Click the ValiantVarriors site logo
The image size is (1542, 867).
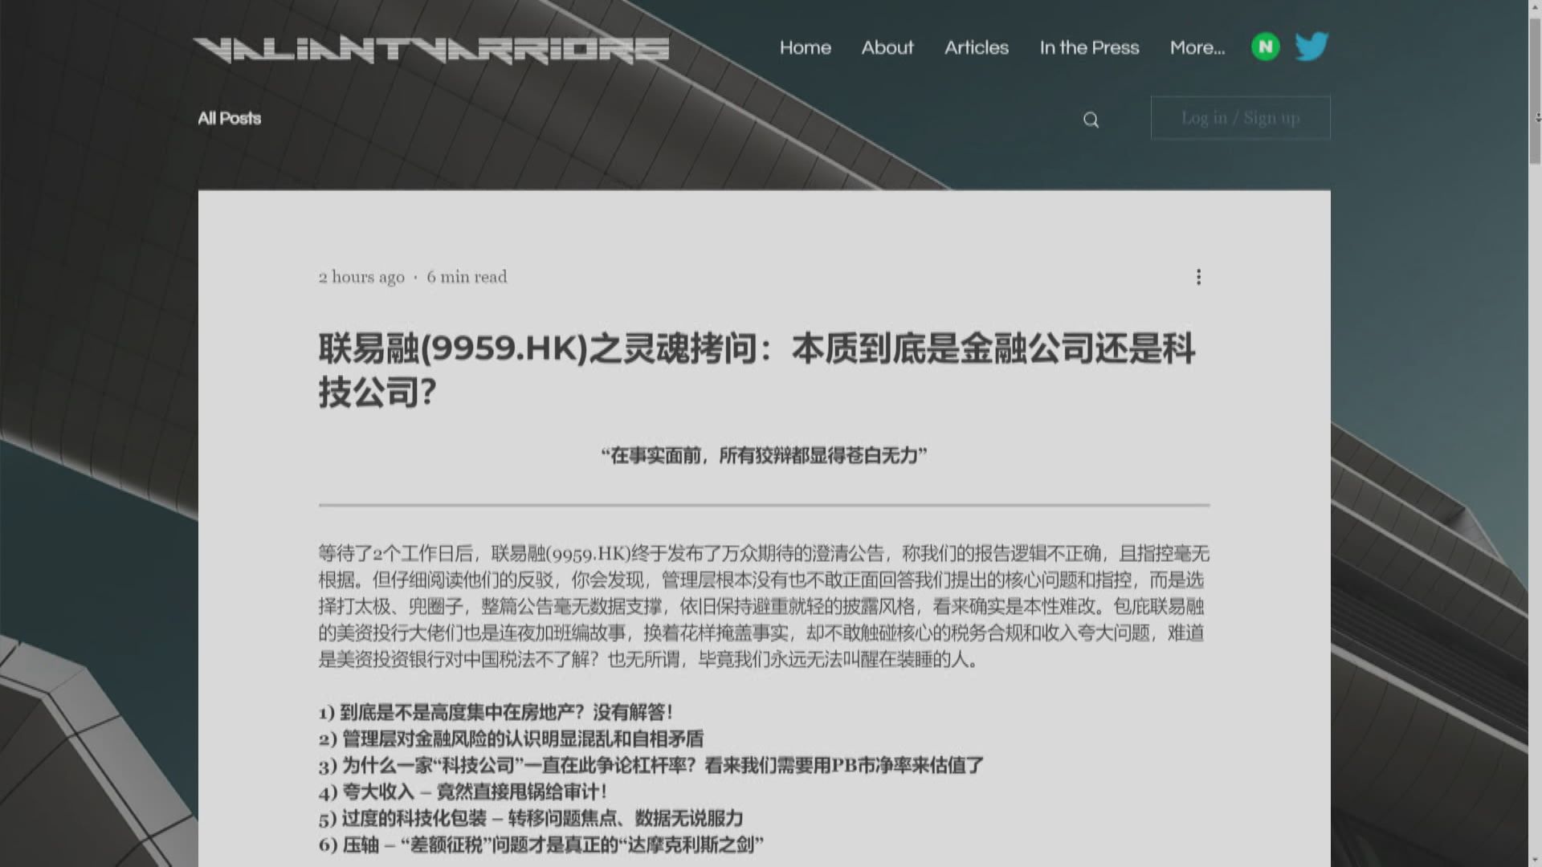(x=431, y=50)
